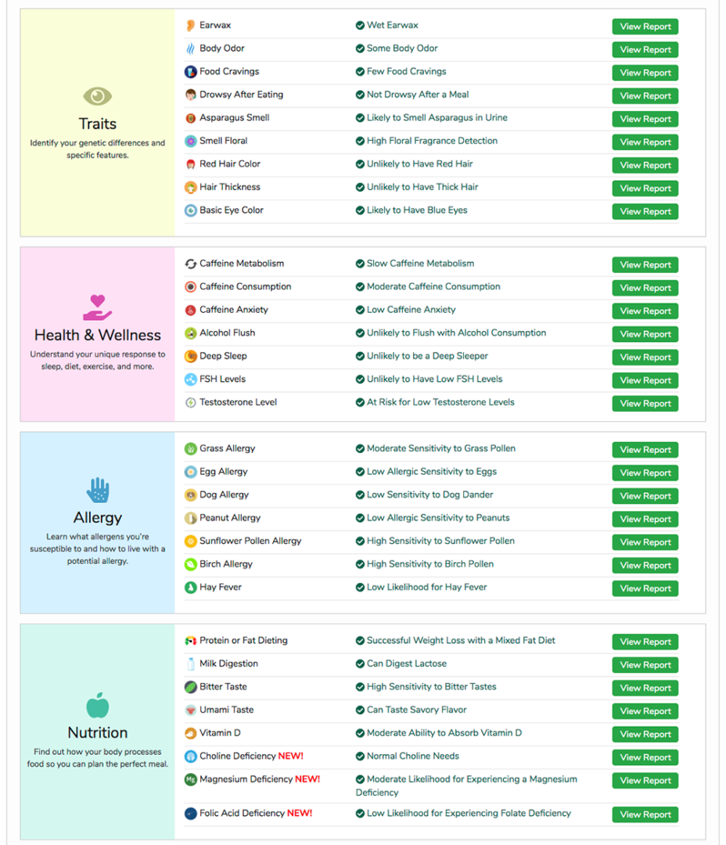Screen dimensions: 726x845
Task: Click the Nutrition apple icon
Action: point(96,710)
